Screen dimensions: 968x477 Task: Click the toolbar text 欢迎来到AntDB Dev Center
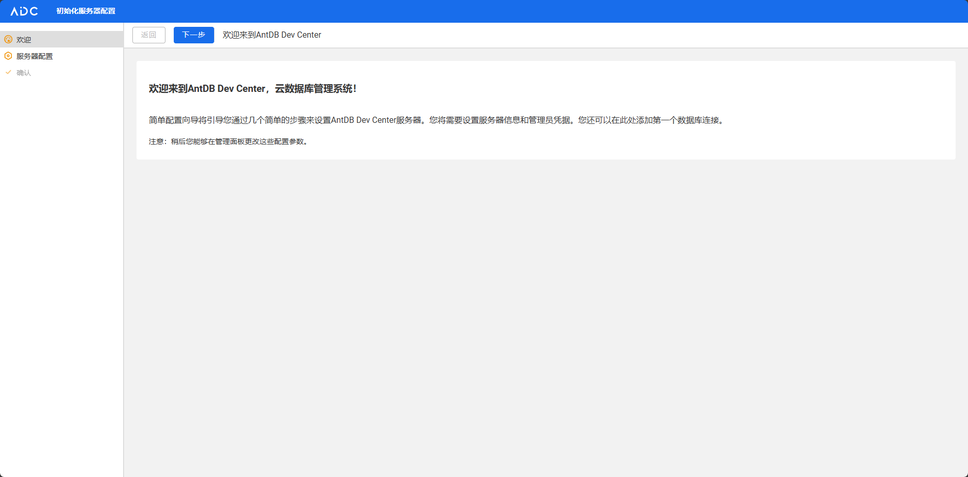tap(272, 35)
